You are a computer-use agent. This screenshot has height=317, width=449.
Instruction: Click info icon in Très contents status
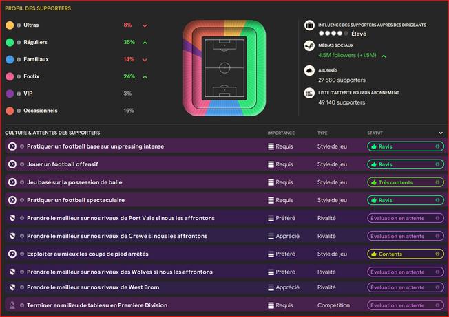tap(437, 182)
